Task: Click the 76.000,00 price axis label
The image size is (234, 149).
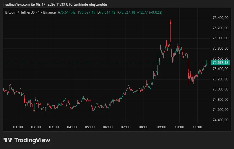Action: (x=220, y=38)
